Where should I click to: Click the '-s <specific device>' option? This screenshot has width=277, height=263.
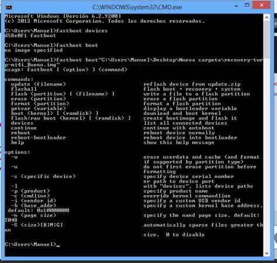click(43, 176)
